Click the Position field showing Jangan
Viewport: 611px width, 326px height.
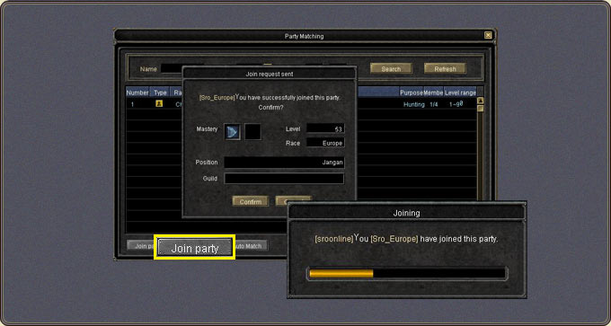click(284, 163)
